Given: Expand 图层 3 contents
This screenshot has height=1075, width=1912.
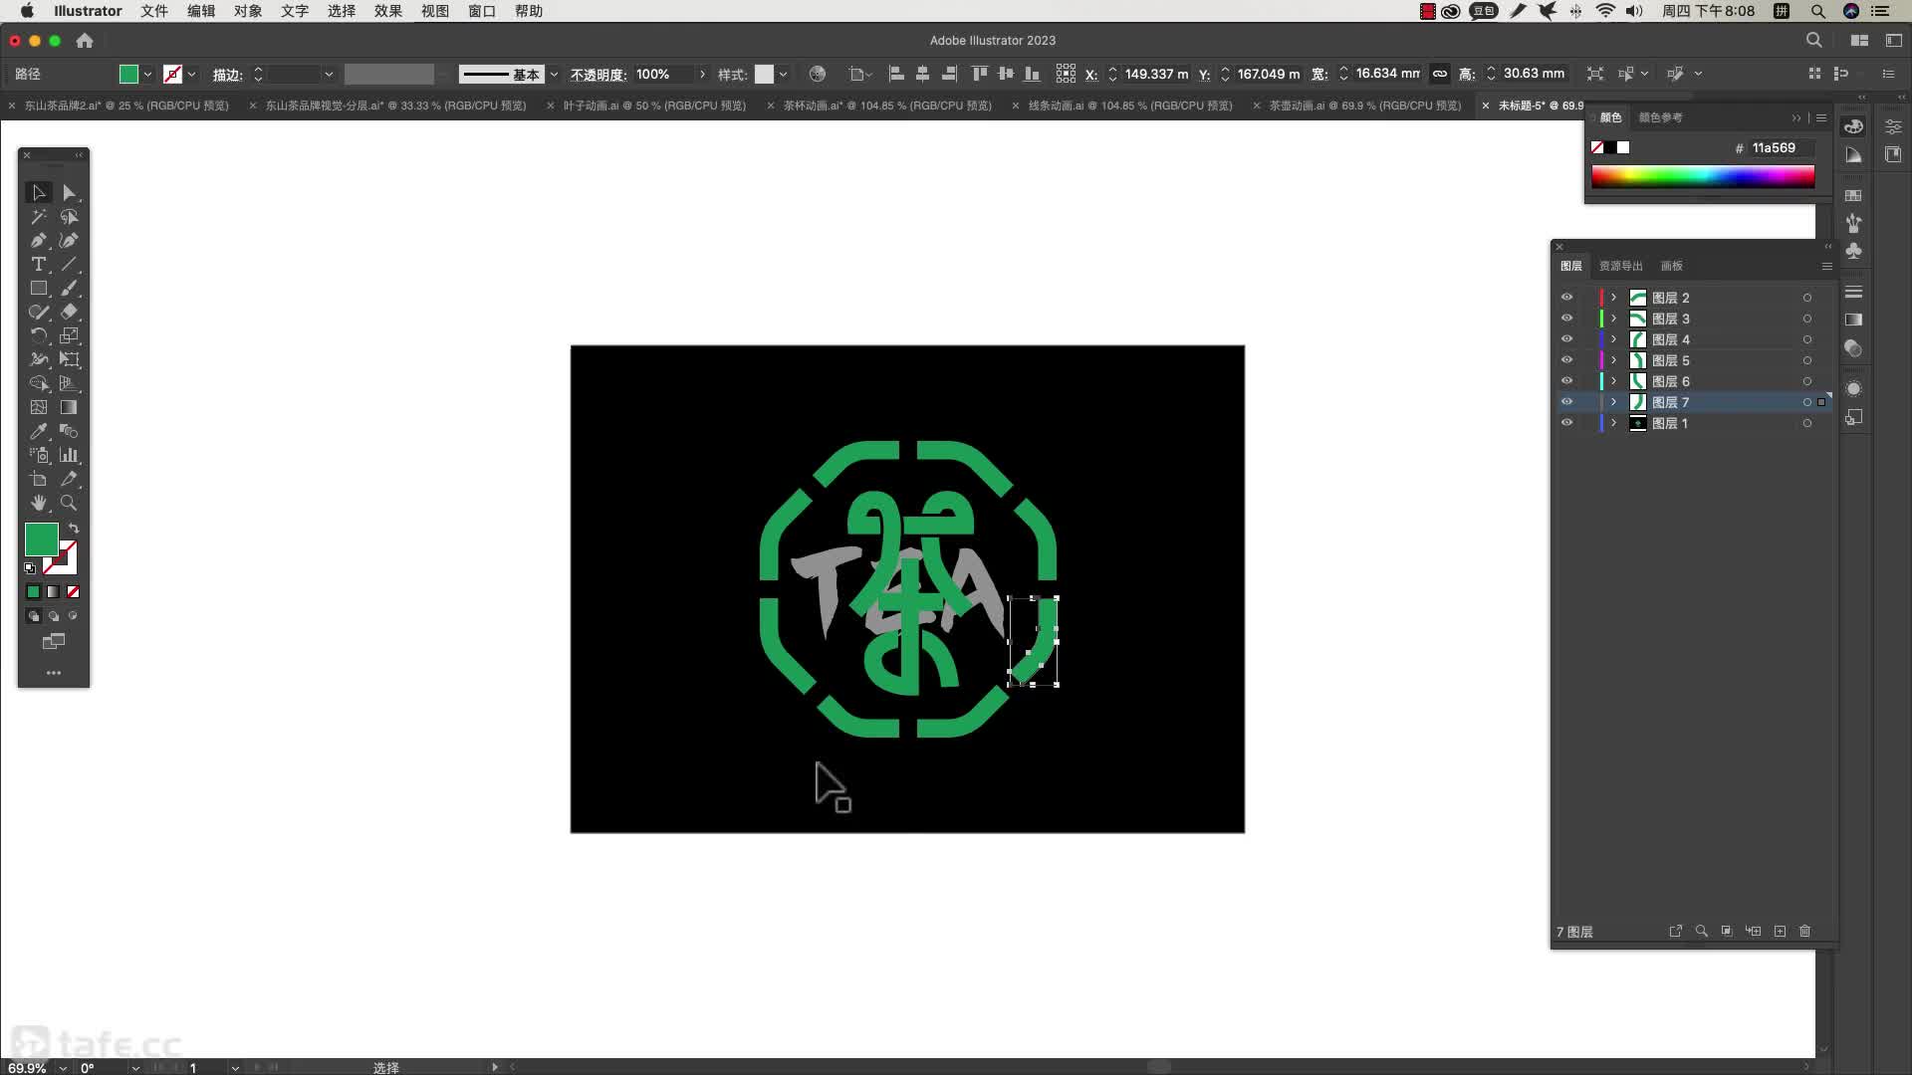Looking at the screenshot, I should [1613, 319].
